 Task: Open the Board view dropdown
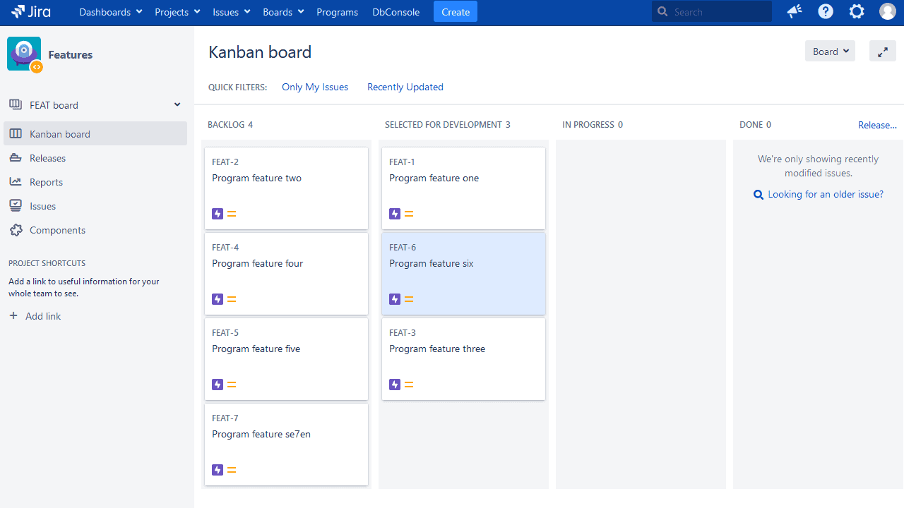point(830,51)
